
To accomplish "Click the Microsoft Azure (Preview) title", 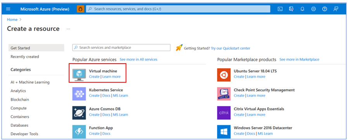I will 45,9.
